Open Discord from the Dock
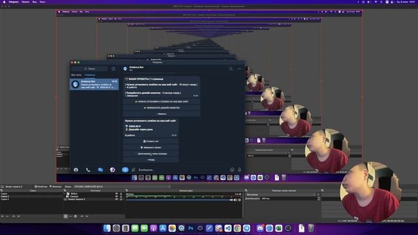418x235 pixels. click(260, 228)
